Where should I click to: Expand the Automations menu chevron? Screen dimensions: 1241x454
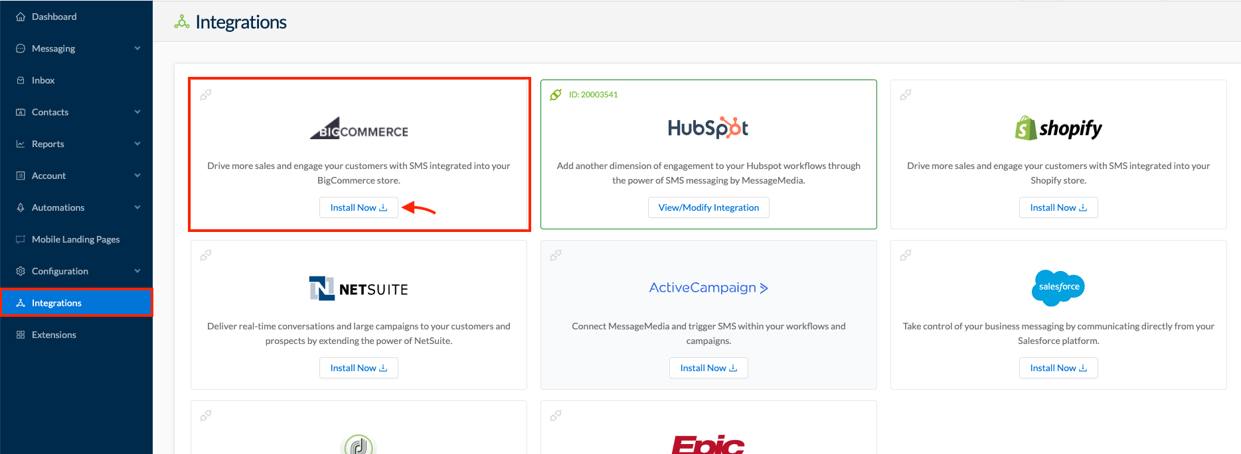[x=137, y=207]
